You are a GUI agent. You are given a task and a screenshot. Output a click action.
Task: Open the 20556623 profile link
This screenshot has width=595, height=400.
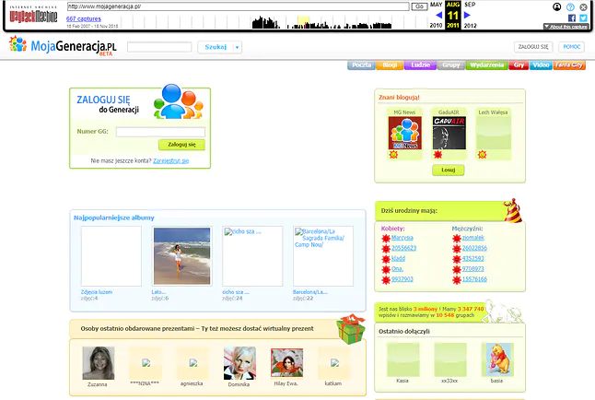(x=403, y=248)
